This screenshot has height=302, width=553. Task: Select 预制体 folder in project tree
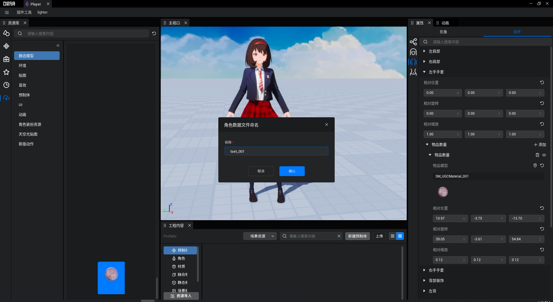click(x=180, y=250)
